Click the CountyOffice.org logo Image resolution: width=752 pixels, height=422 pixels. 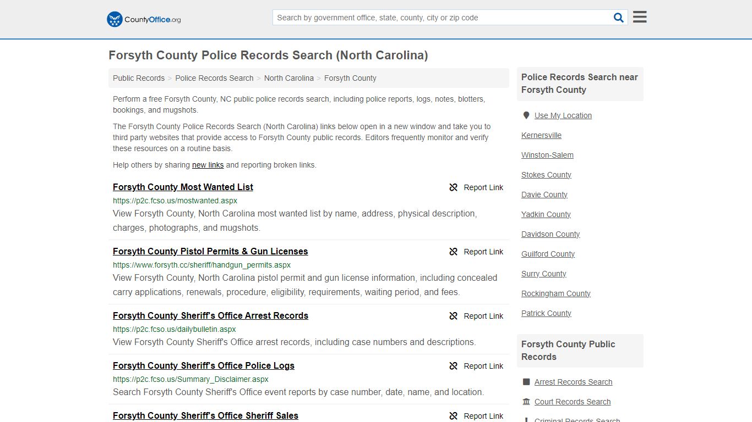pos(144,19)
